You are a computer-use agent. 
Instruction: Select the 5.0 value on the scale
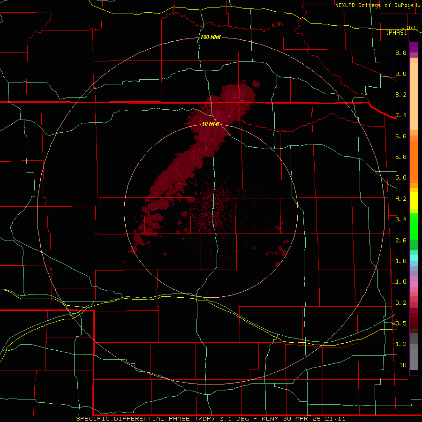[401, 178]
